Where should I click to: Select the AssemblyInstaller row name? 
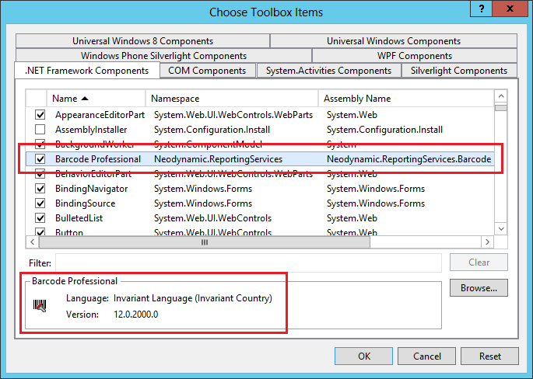click(91, 130)
